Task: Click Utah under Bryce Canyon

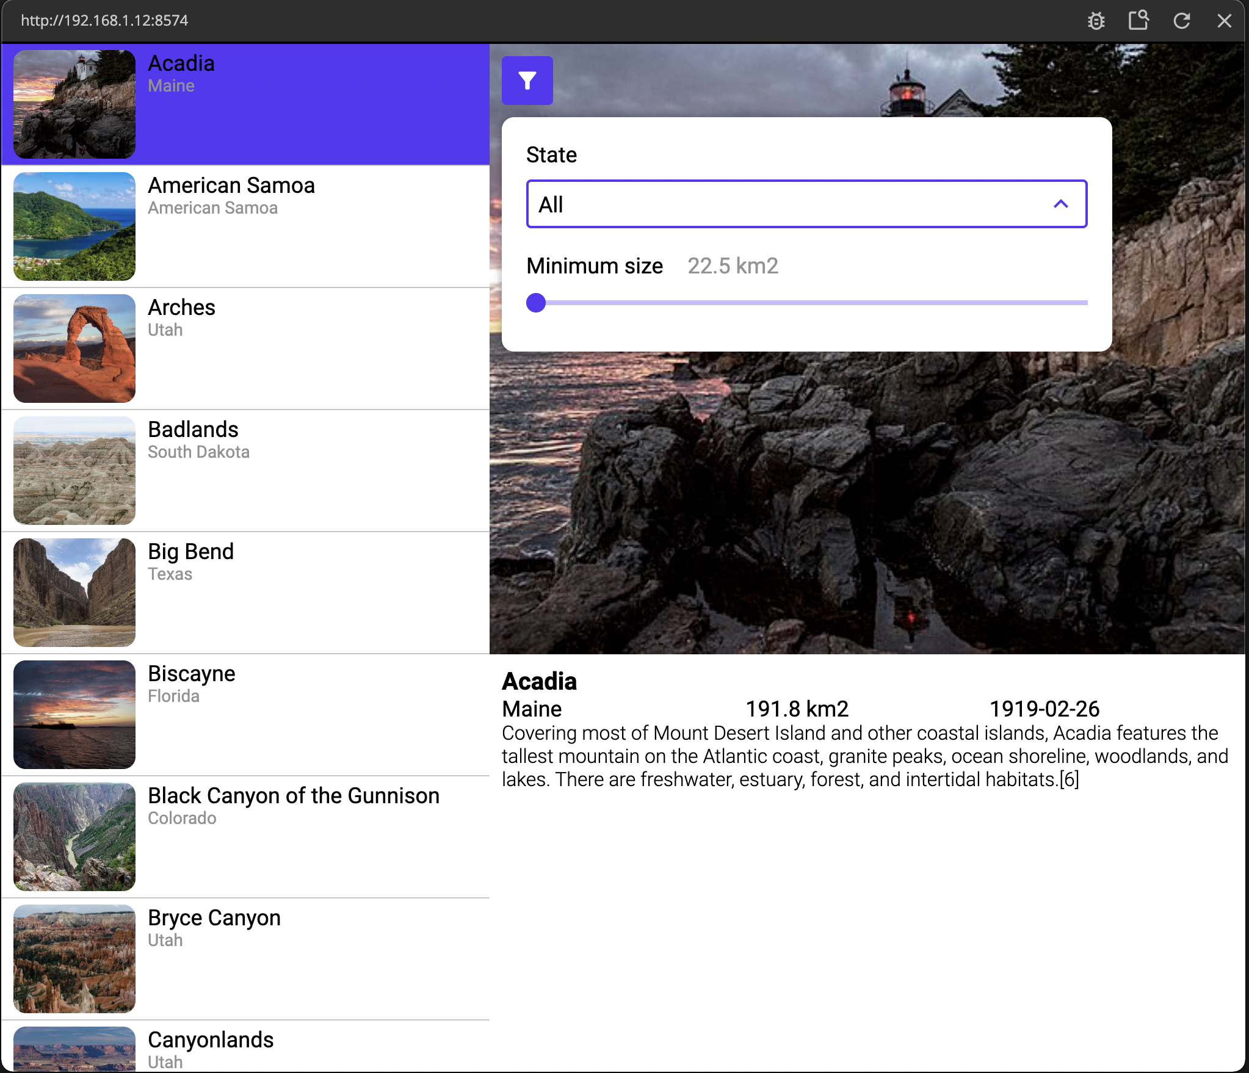Action: pos(165,941)
